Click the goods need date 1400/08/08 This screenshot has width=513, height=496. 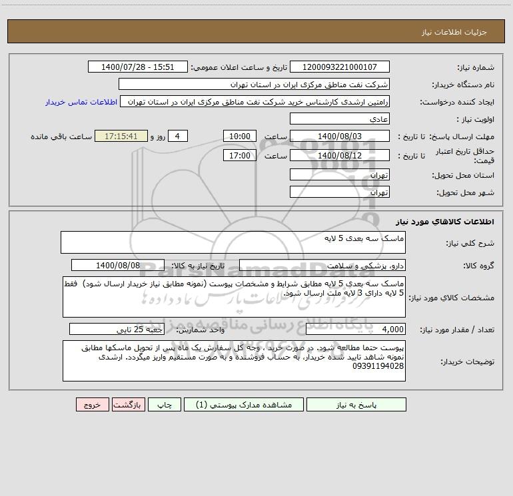click(x=118, y=265)
